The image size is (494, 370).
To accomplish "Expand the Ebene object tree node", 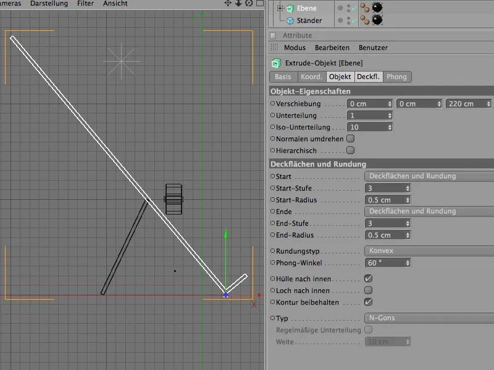I will click(280, 9).
